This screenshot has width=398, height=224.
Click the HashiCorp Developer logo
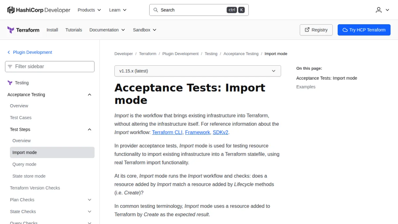[x=39, y=10]
